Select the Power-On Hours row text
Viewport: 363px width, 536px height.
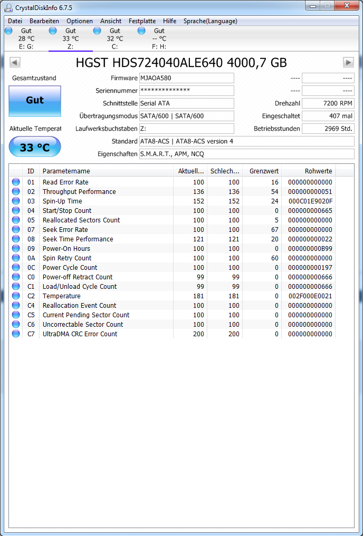66,249
